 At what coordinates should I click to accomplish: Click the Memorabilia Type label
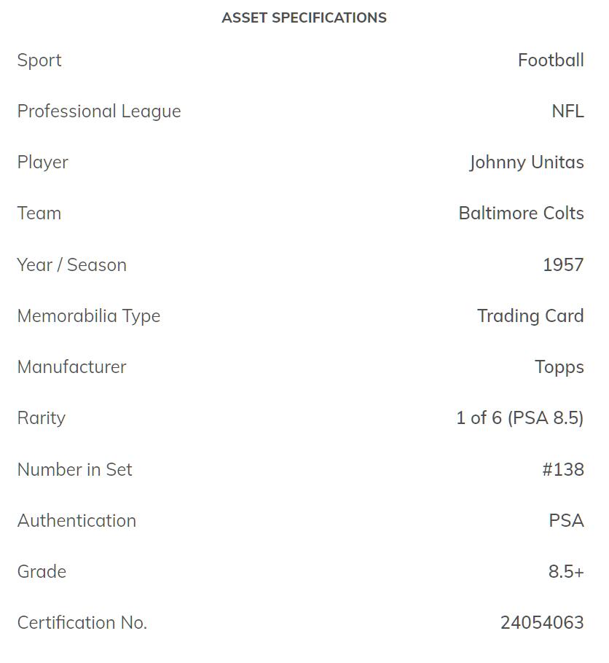pos(89,316)
